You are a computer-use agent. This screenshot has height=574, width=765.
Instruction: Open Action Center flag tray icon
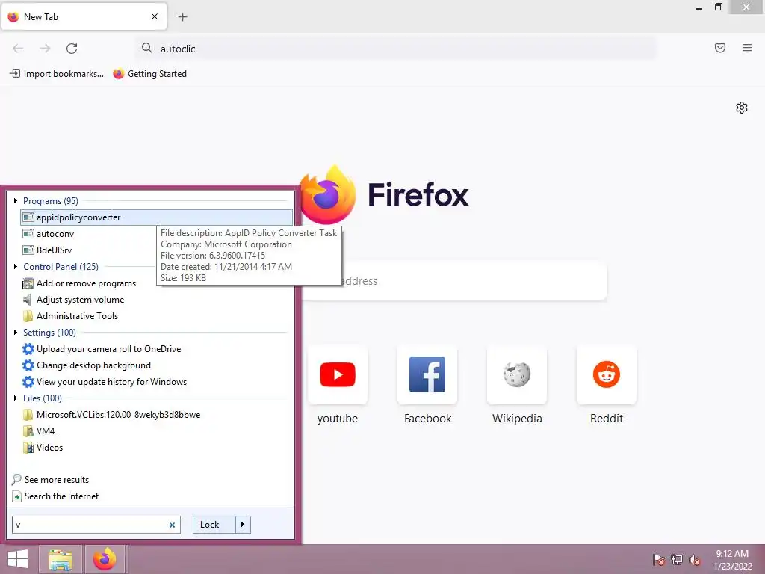pos(658,560)
